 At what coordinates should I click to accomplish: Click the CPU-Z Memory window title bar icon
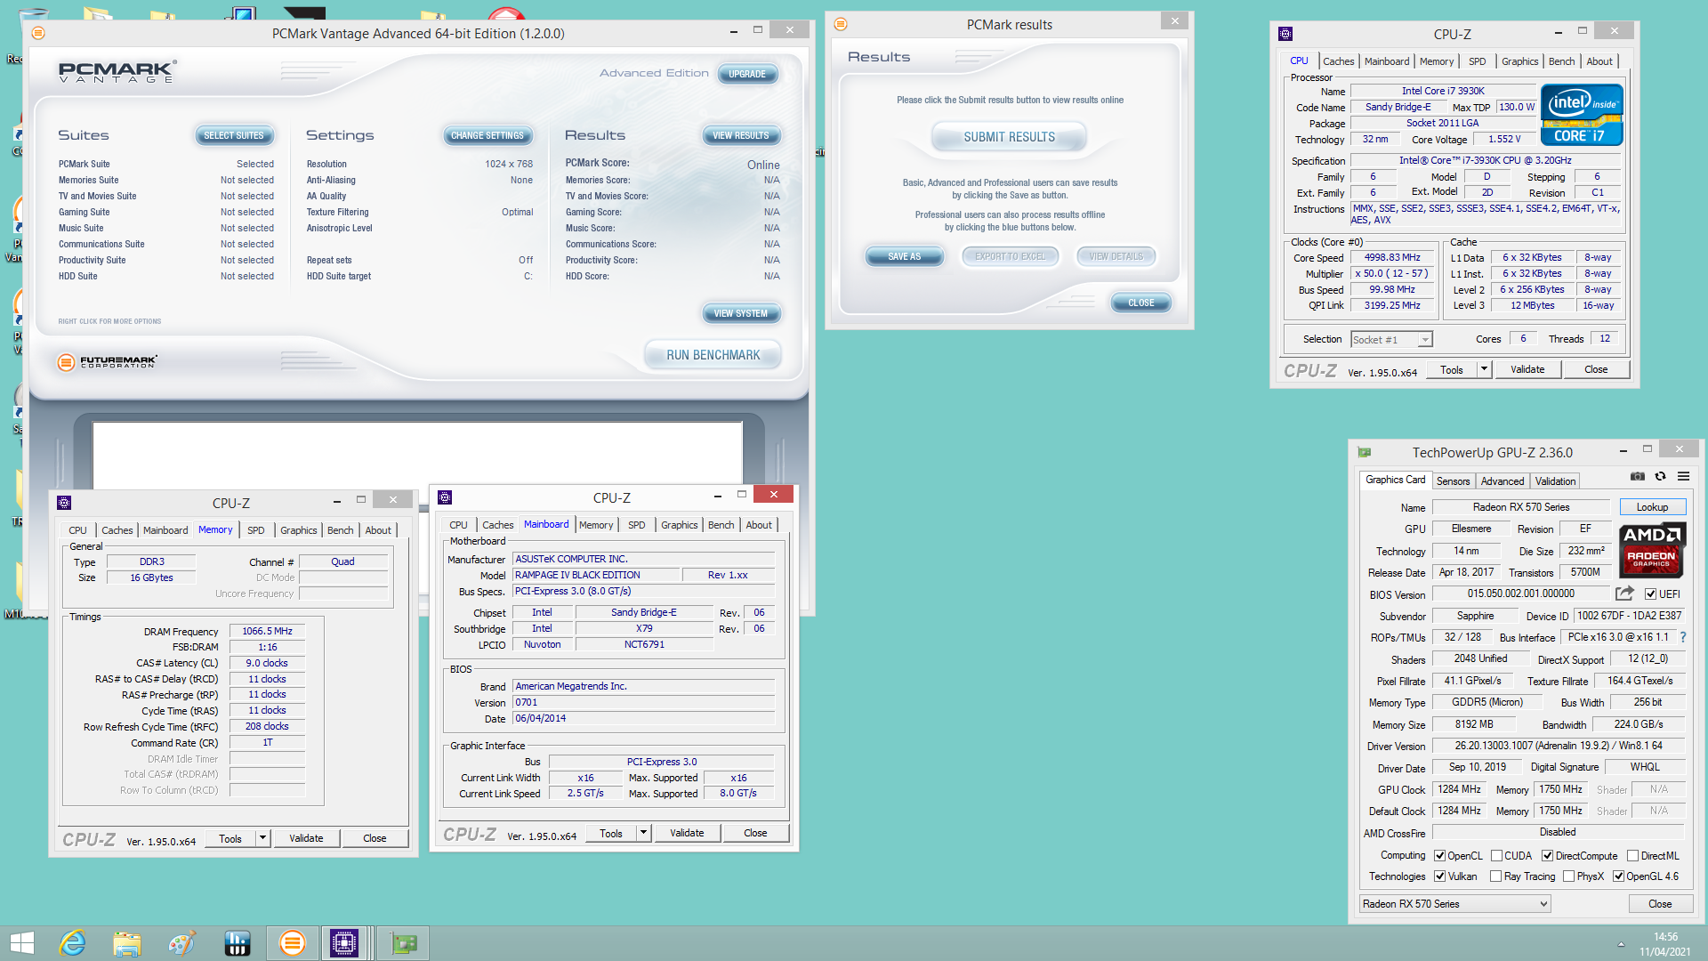click(x=64, y=503)
